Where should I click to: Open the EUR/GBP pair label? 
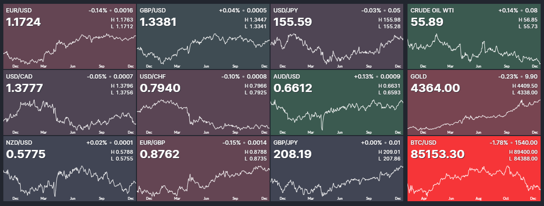point(152,142)
